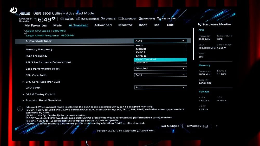Expand DRAM Timing Control submenu
The height and width of the screenshot is (146, 260).
40,94
